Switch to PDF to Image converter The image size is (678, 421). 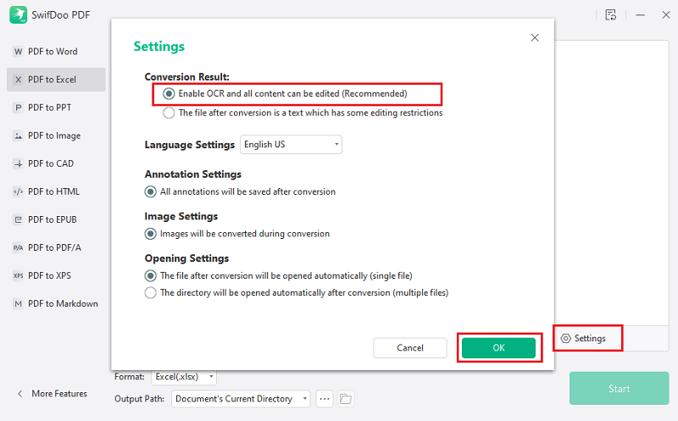coord(56,136)
